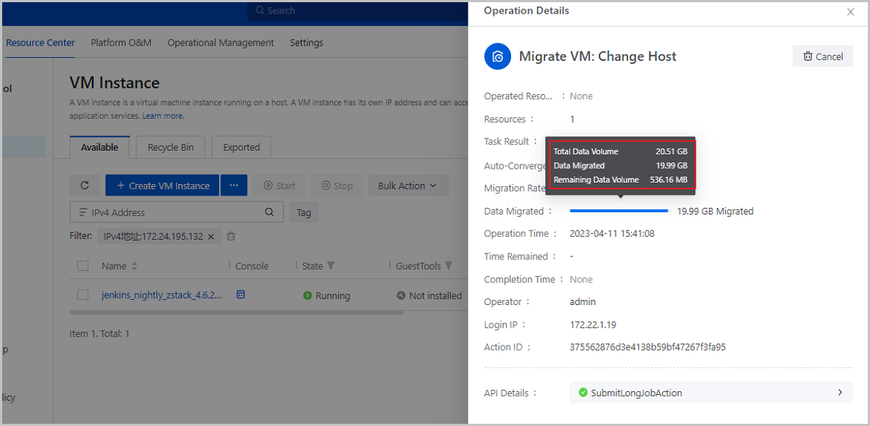Remove the IPv4 172.24.195.132 filter tag
The width and height of the screenshot is (870, 426).
pyautogui.click(x=211, y=236)
